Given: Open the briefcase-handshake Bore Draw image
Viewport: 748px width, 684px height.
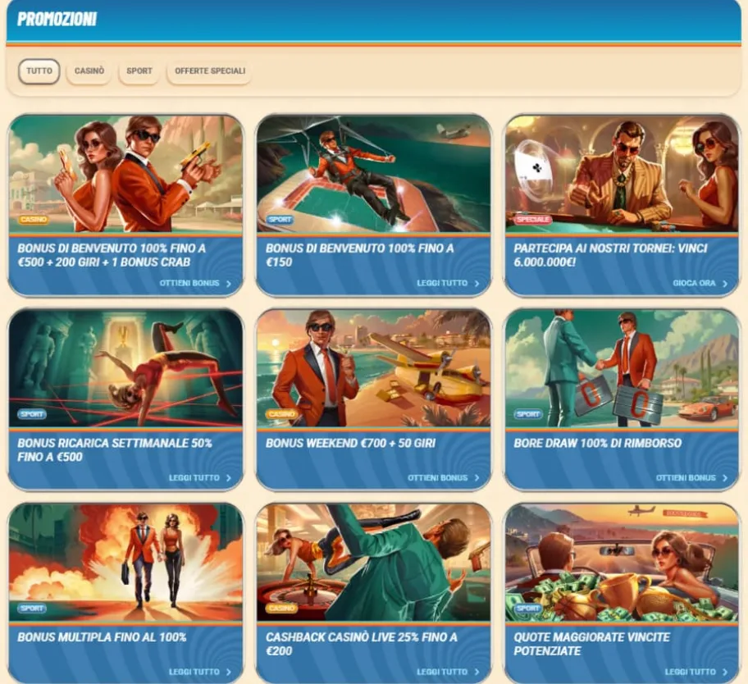Looking at the screenshot, I should (622, 368).
